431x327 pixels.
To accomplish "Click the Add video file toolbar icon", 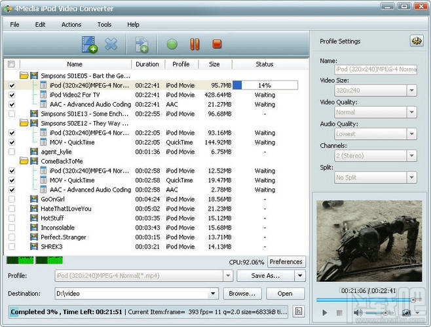I will tap(89, 44).
